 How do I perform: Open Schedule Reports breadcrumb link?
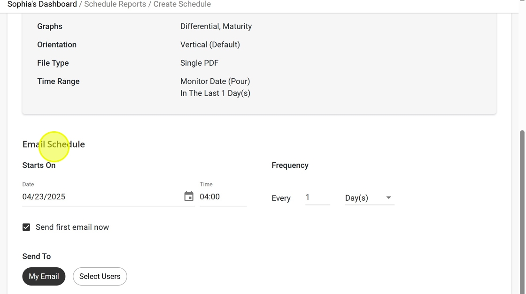pyautogui.click(x=115, y=4)
